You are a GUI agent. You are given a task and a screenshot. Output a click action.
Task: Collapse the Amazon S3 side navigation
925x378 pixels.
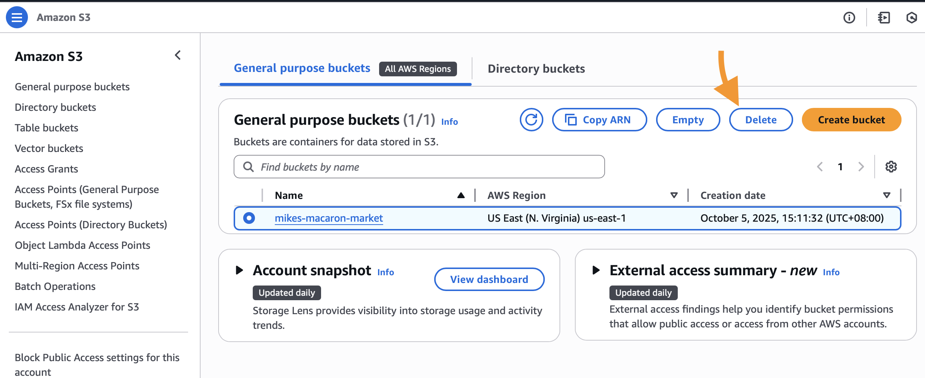click(178, 55)
